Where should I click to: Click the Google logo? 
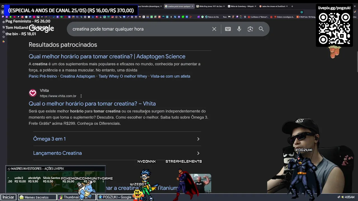[x=41, y=28]
